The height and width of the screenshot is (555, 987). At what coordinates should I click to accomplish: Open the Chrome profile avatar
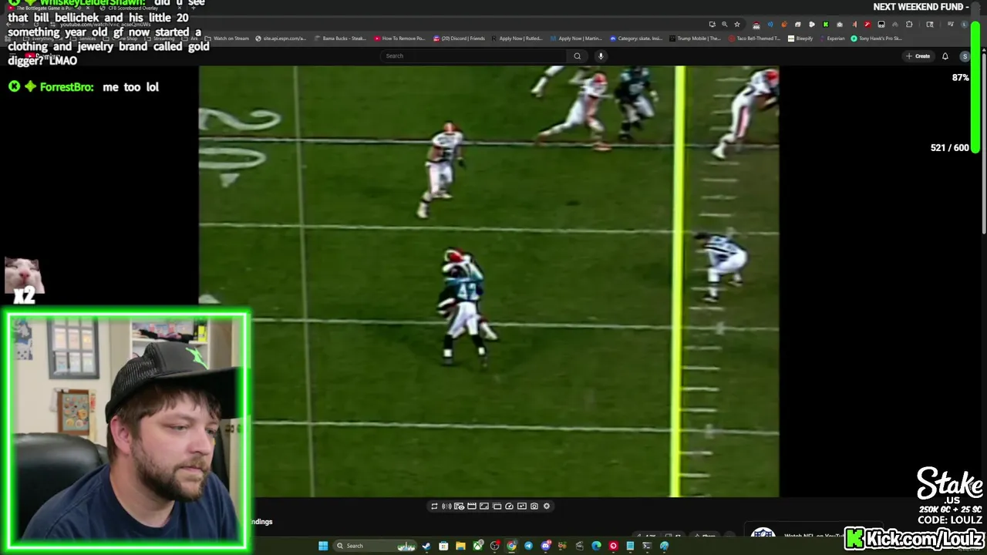coord(965,24)
